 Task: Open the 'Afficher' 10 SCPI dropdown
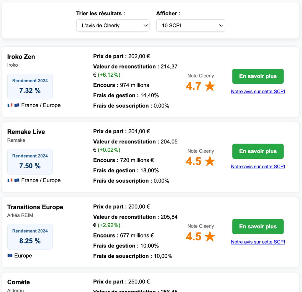[x=191, y=25]
